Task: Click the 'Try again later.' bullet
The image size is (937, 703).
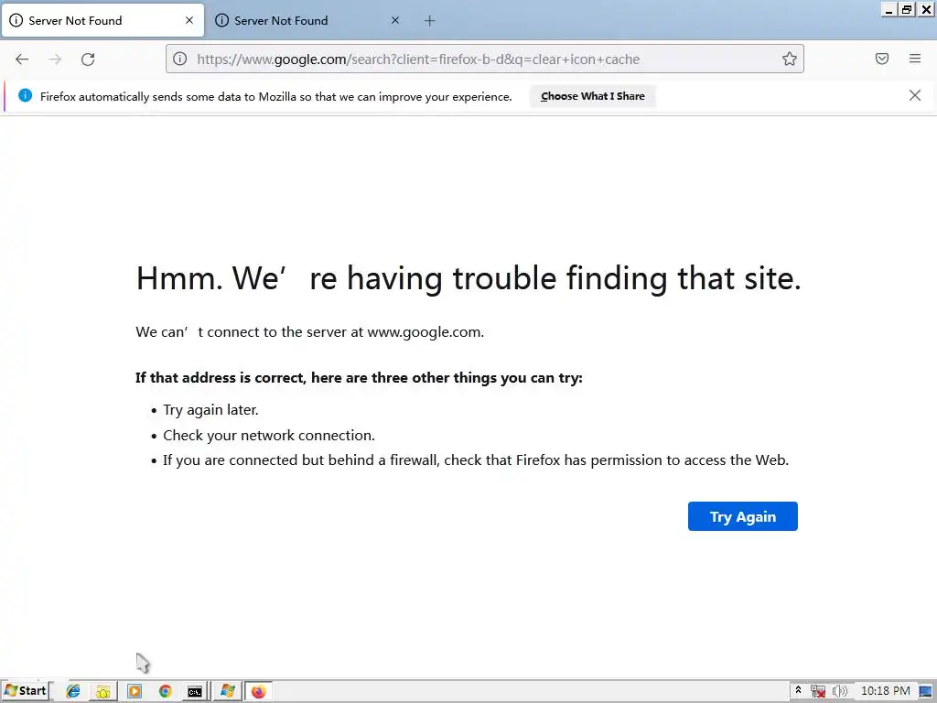Action: click(211, 410)
